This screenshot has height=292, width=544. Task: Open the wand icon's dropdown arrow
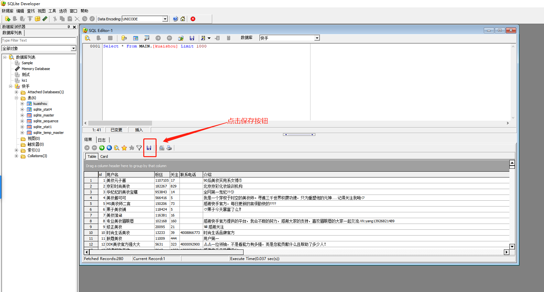click(x=209, y=38)
